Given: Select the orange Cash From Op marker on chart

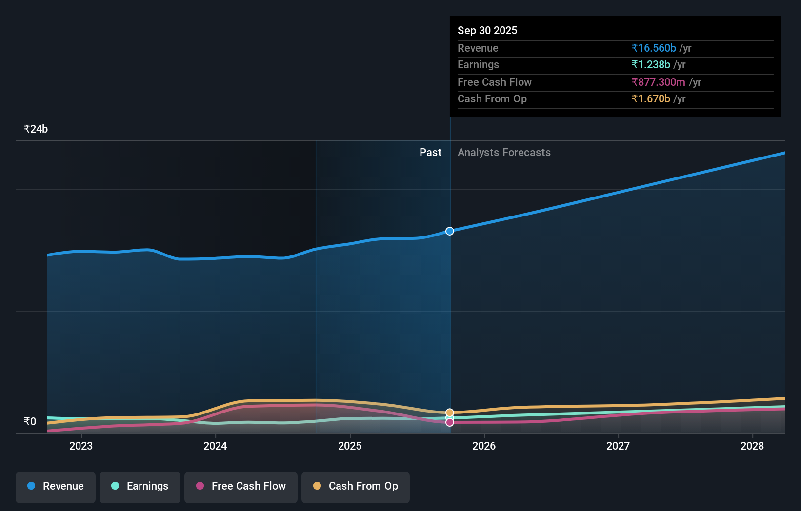Looking at the screenshot, I should coord(449,412).
